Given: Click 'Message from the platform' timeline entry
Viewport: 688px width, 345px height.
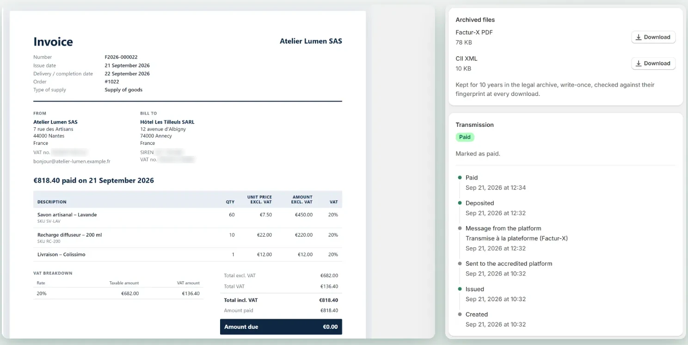Looking at the screenshot, I should tap(503, 228).
